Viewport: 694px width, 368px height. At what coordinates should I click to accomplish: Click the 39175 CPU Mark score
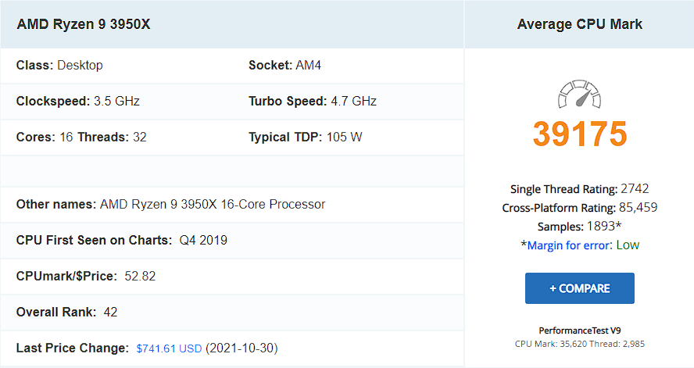point(579,134)
